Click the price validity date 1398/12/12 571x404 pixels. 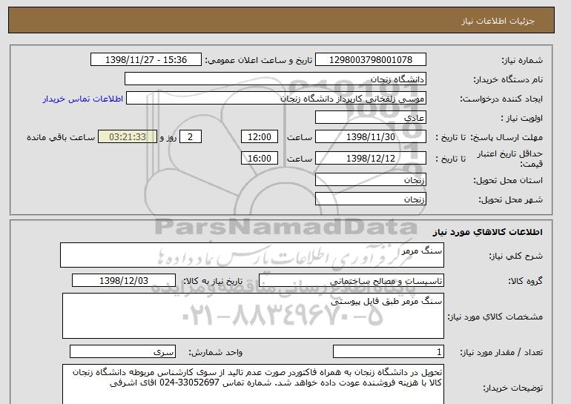(x=370, y=158)
